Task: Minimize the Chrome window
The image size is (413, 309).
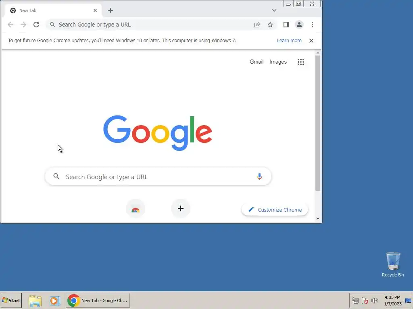Action: point(288,4)
